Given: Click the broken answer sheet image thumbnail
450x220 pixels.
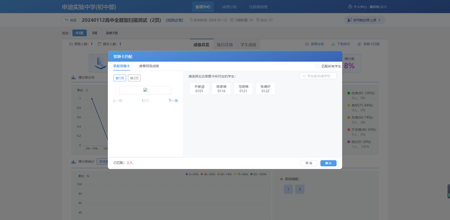Looking at the screenshot, I should point(145,90).
